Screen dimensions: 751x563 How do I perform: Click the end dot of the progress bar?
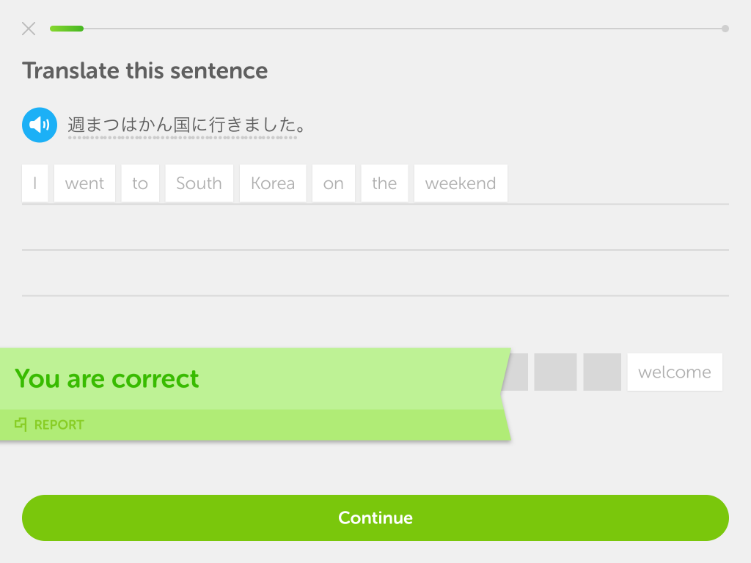coord(725,29)
